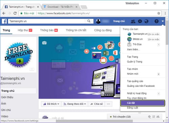This screenshot has height=123, width=169.
Task: Switch to the Hộp thư tab
Action: pyautogui.click(x=25, y=30)
